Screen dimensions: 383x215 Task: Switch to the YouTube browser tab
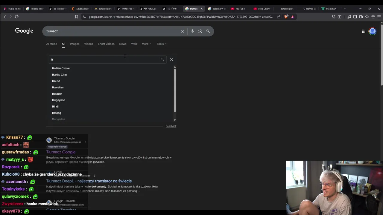[239, 9]
